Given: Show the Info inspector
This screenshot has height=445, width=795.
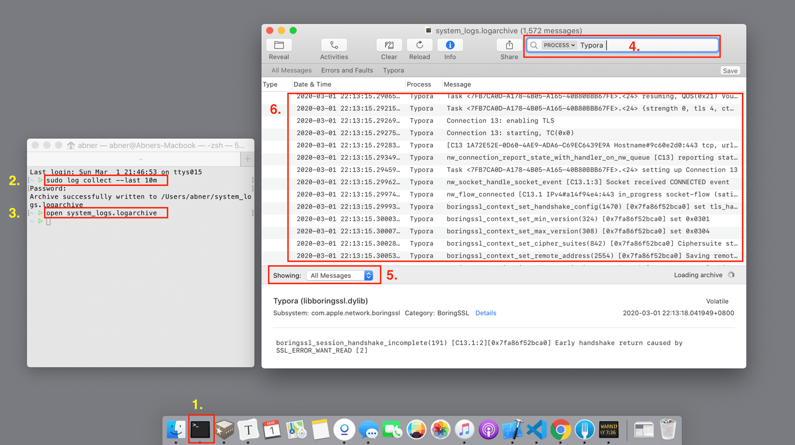Looking at the screenshot, I should pos(450,45).
